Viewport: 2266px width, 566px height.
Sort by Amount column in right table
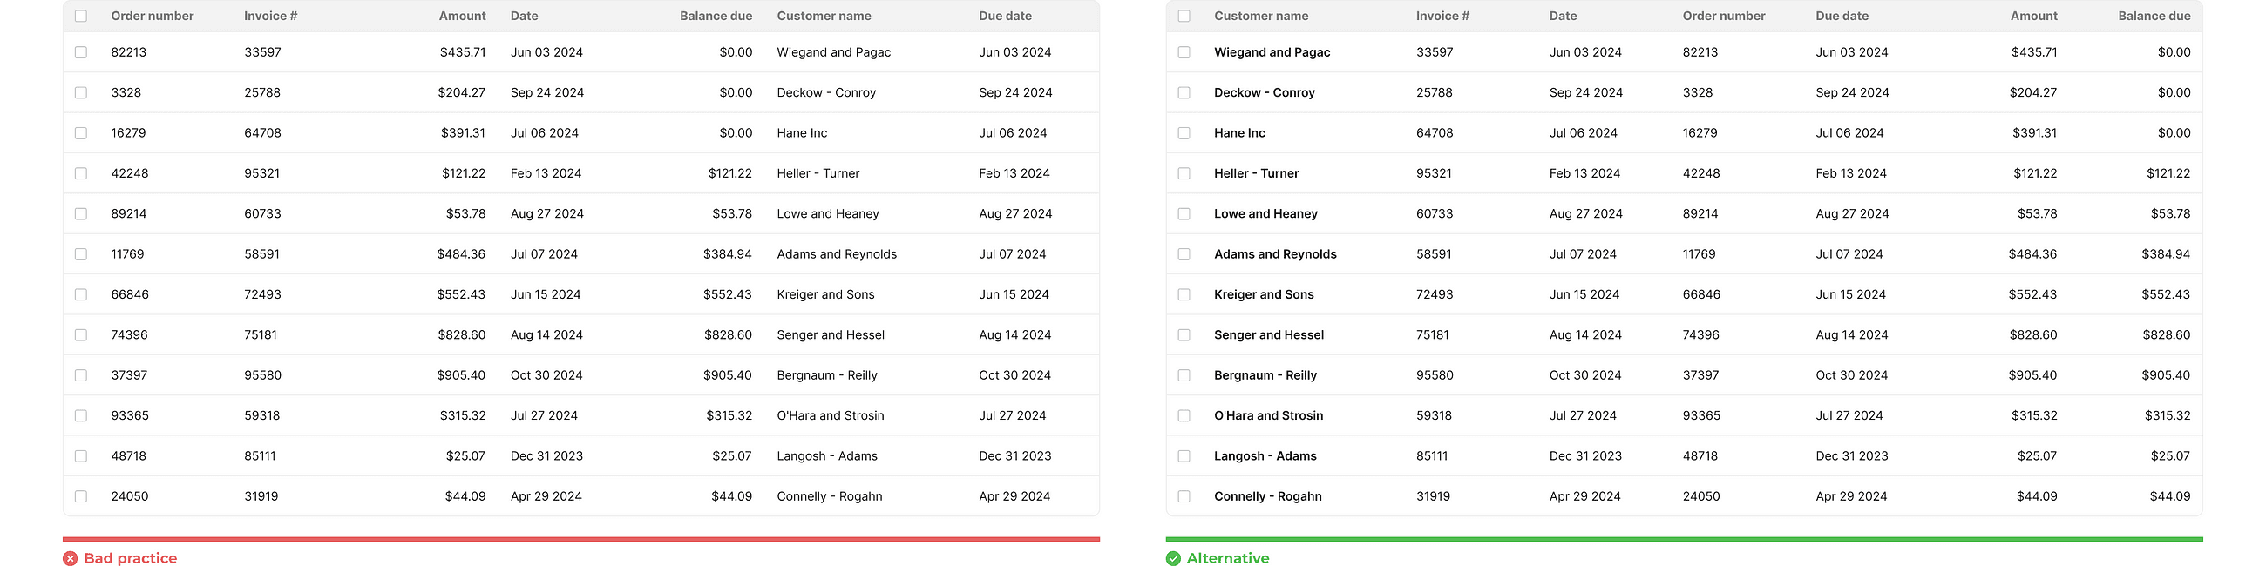[x=2034, y=16]
